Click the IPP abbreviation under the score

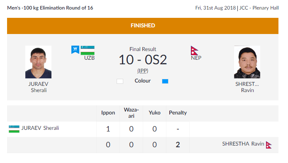(143, 71)
